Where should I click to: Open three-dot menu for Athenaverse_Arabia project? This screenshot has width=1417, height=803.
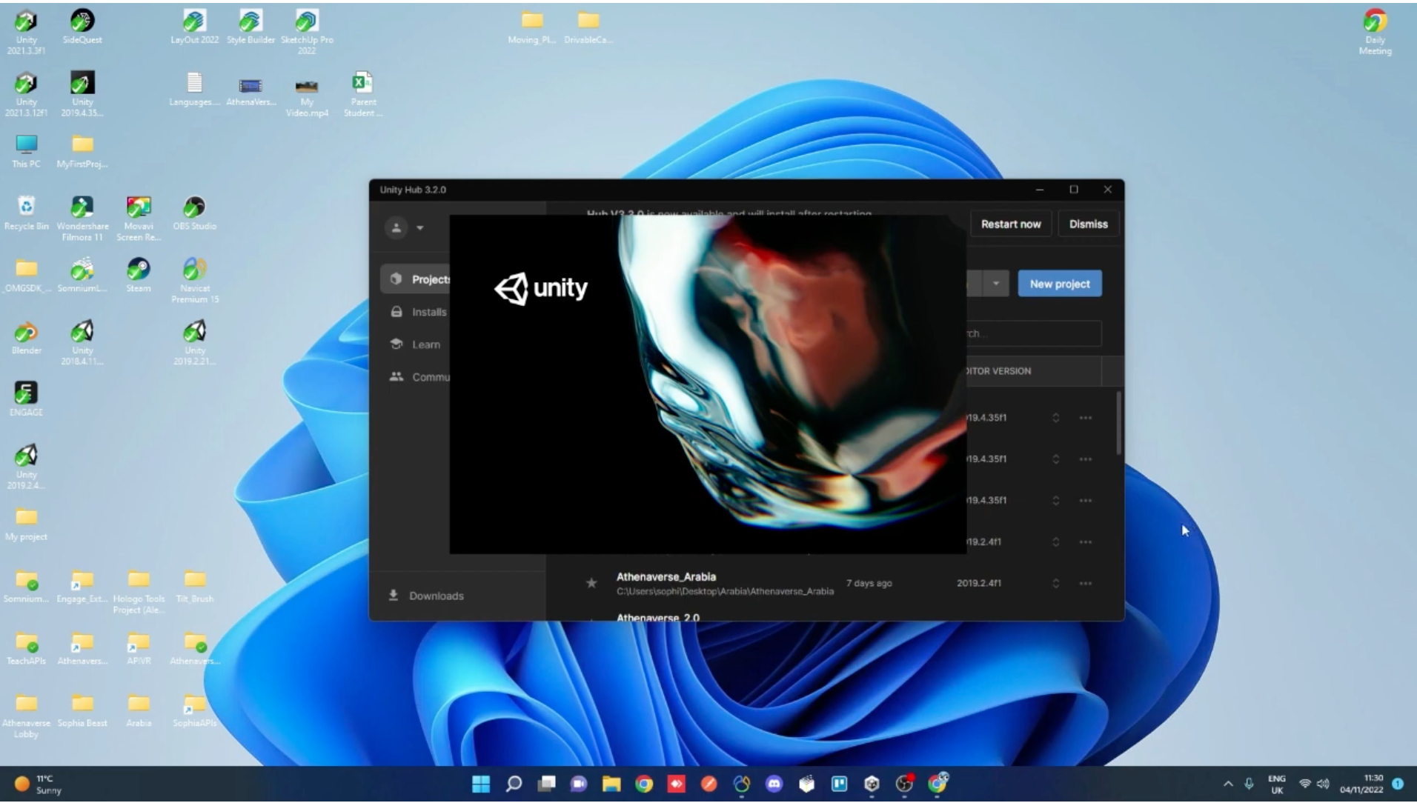pos(1085,583)
